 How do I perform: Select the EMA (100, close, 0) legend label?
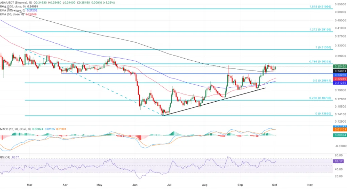(x=13, y=10)
